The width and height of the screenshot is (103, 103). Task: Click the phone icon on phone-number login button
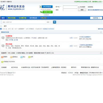coord(40,7)
